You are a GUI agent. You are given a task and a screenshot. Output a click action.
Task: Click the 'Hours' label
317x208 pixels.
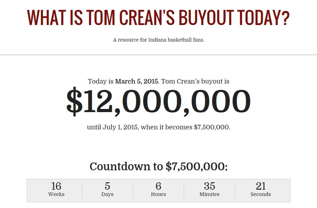158,194
